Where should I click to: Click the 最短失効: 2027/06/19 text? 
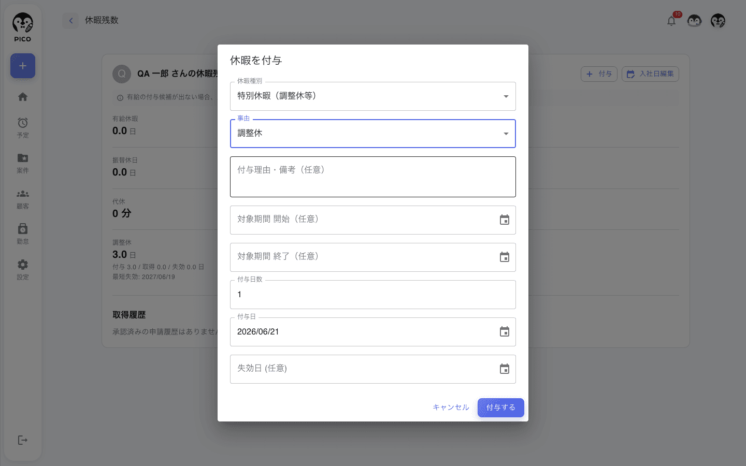[144, 277]
